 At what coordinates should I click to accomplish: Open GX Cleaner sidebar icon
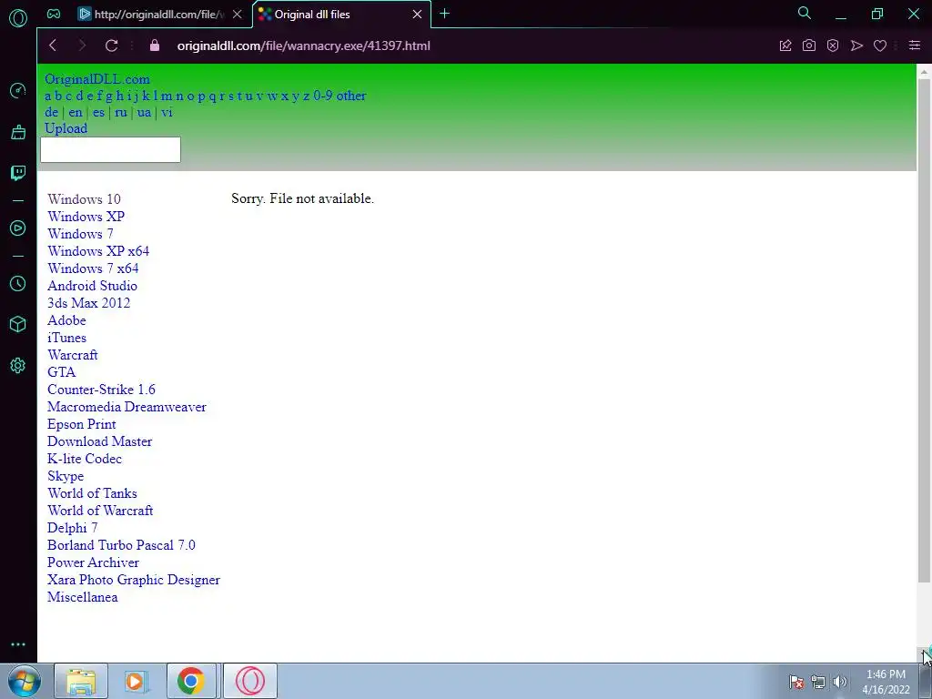tap(18, 132)
